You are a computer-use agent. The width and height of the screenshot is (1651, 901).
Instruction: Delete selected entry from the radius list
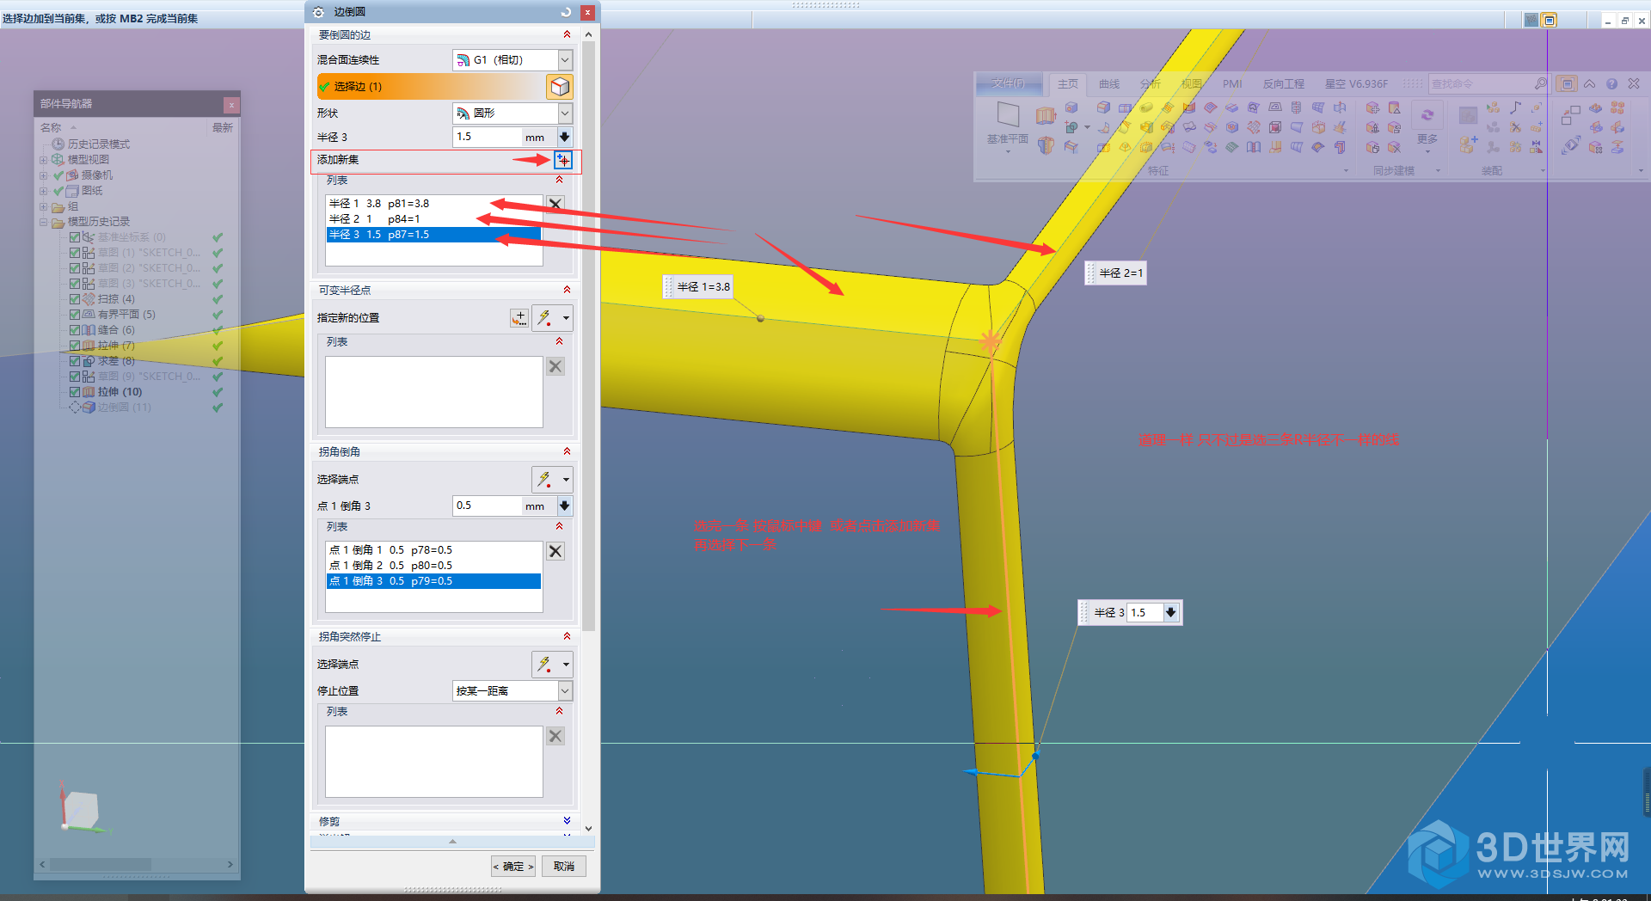[555, 204]
